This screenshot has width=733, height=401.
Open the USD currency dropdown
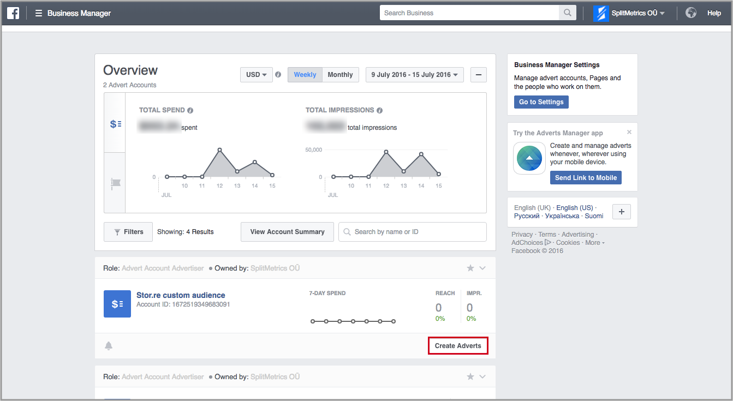257,75
